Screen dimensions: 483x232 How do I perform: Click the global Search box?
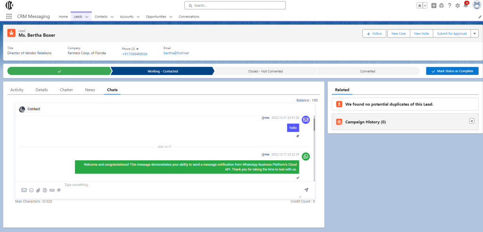coord(235,5)
